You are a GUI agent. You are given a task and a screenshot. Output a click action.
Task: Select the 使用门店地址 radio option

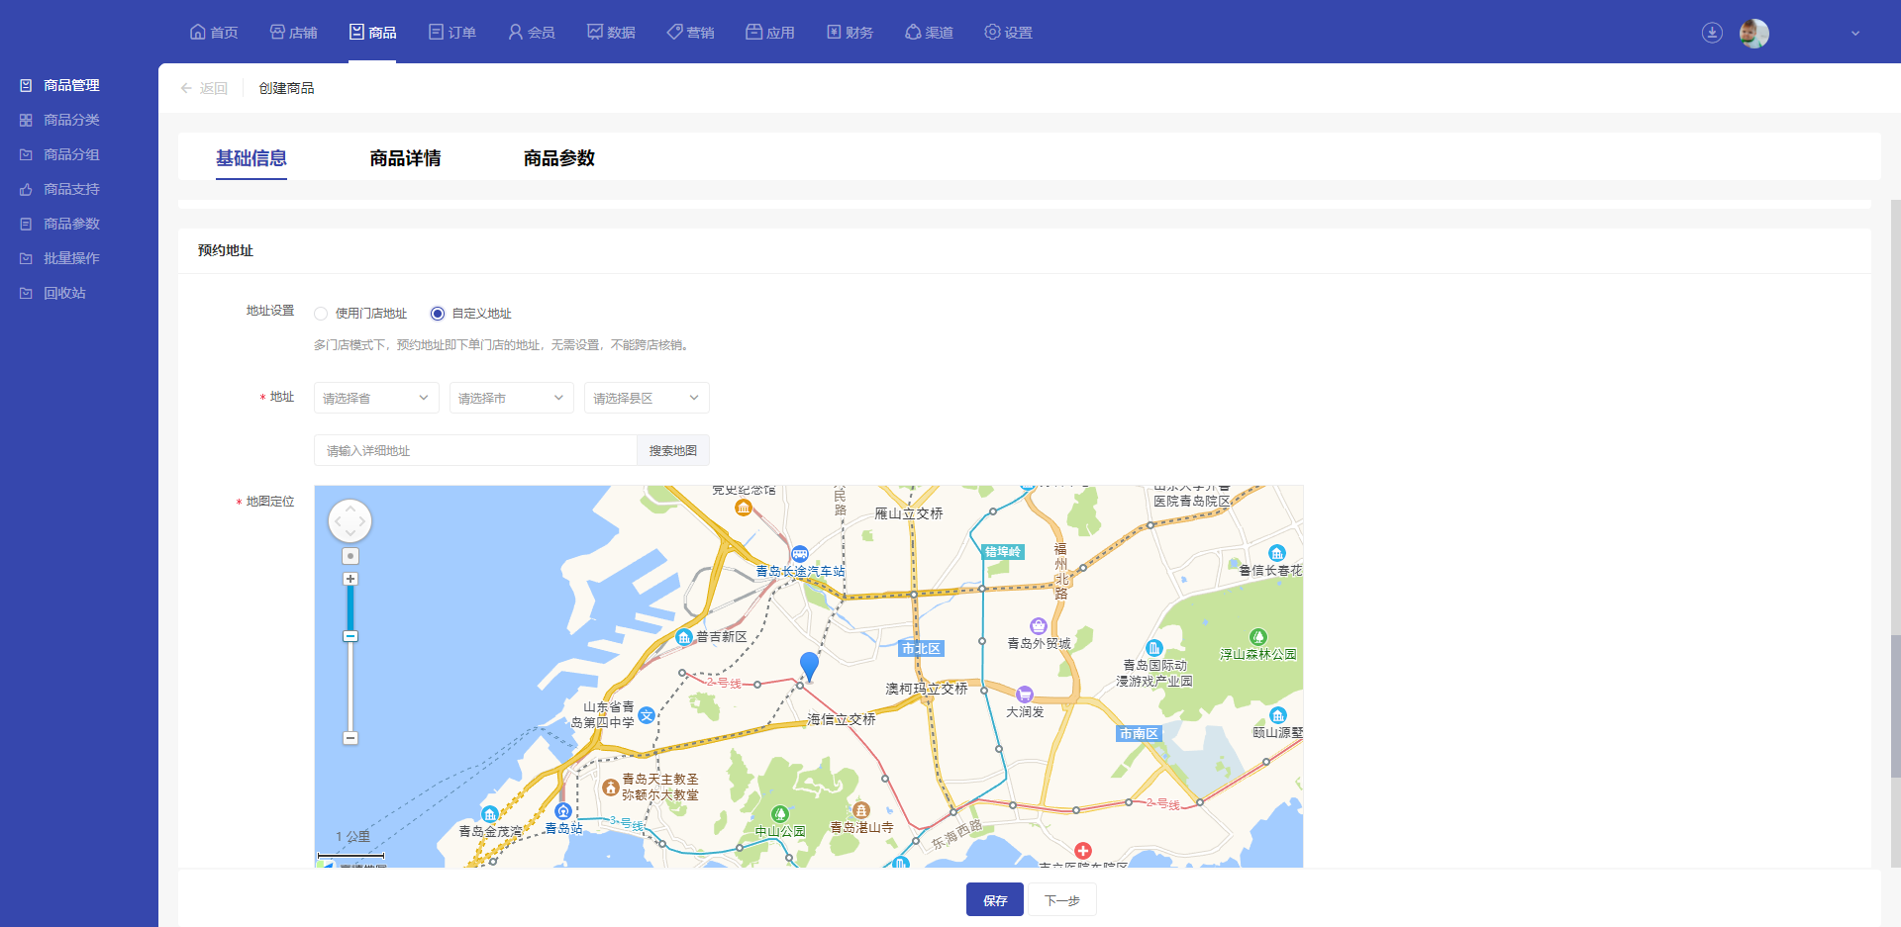tap(321, 314)
